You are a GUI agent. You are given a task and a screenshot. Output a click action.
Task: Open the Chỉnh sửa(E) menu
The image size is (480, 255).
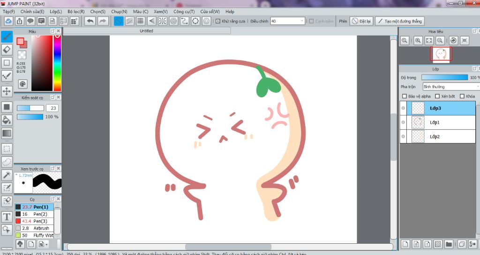(32, 11)
